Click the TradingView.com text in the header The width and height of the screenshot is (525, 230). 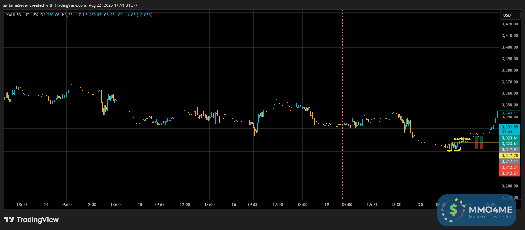click(x=70, y=5)
